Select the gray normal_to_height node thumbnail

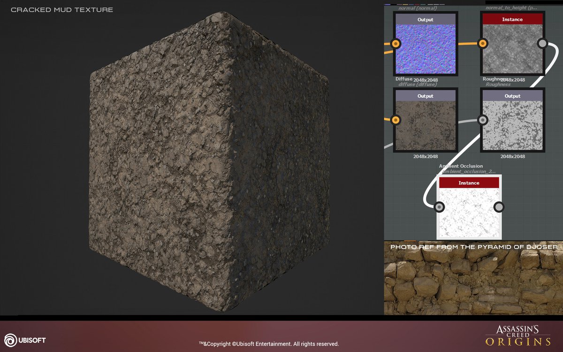pyautogui.click(x=512, y=49)
